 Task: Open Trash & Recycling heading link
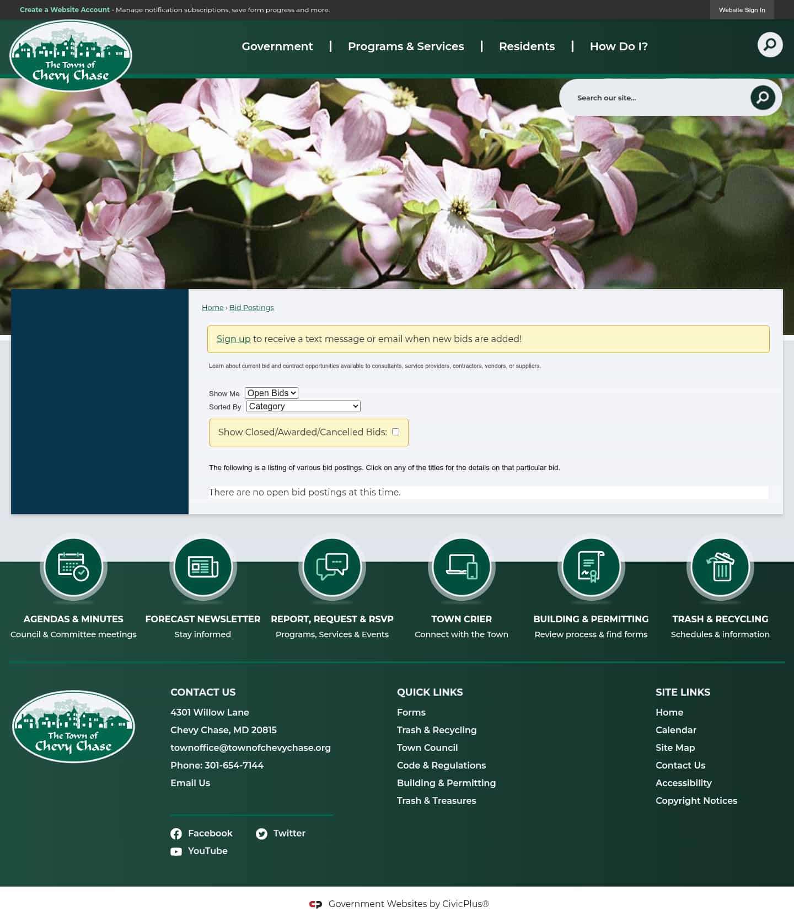(720, 619)
